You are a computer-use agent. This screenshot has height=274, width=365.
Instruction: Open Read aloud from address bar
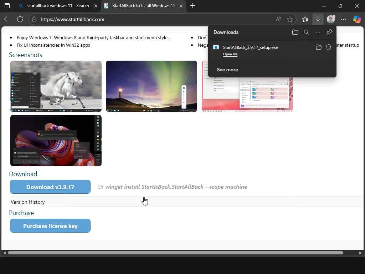(278, 19)
